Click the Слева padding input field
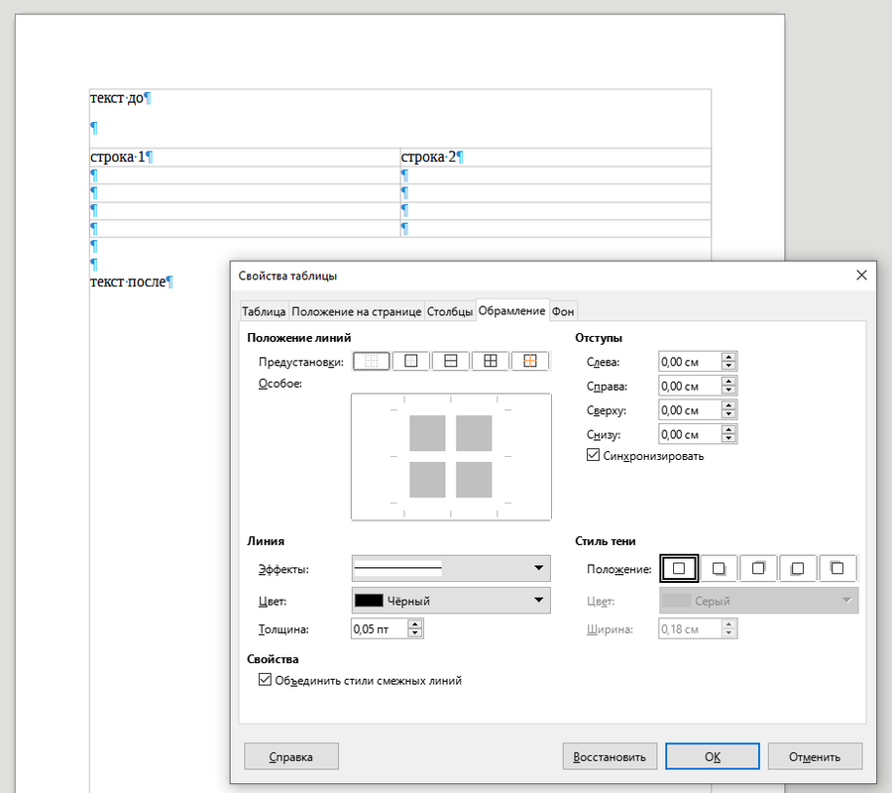This screenshot has height=793, width=892. click(690, 361)
